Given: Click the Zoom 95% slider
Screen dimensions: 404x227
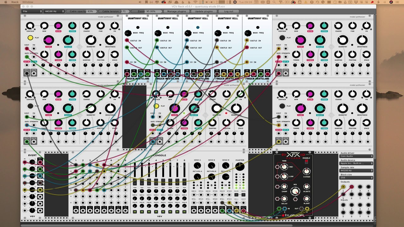Looking at the screenshot, I should [146, 11].
